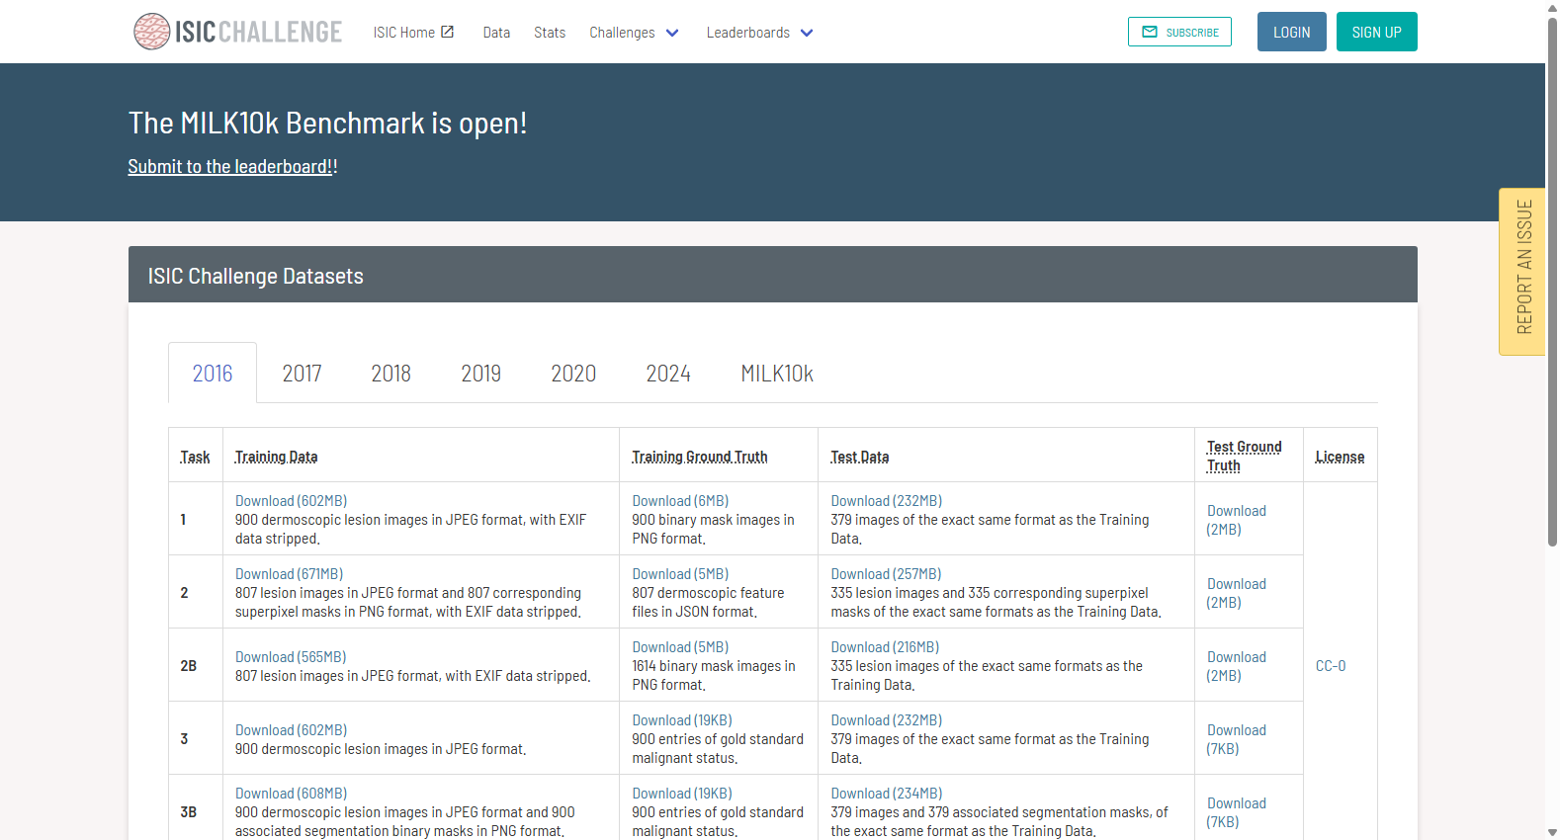1560x840 pixels.
Task: Expand the Challenges dropdown menu
Action: [x=634, y=33]
